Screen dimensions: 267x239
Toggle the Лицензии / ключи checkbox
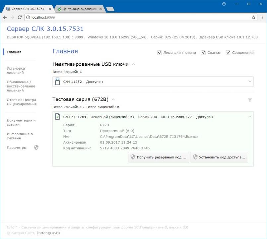click(160, 53)
